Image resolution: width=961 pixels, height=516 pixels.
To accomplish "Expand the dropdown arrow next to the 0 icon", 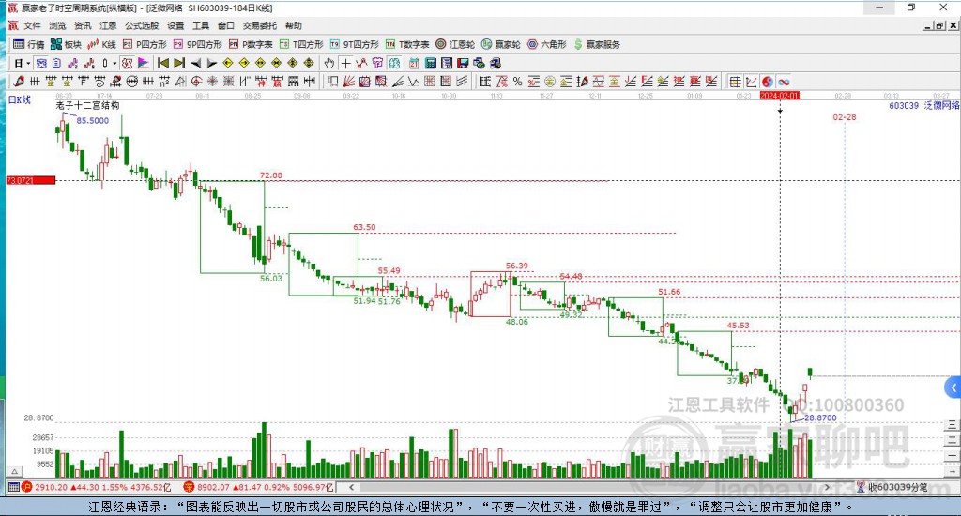I will (114, 63).
